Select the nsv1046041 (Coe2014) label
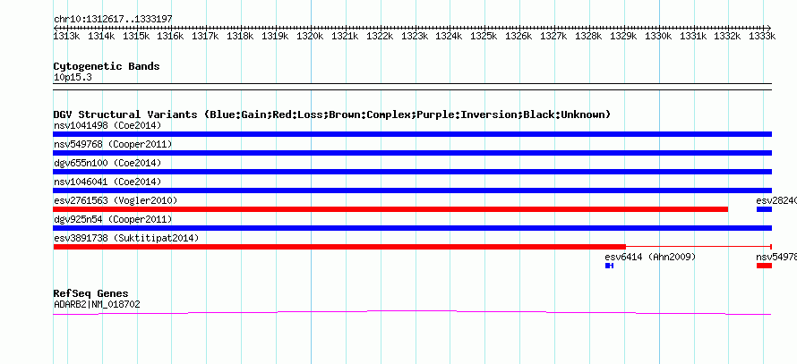 107,182
